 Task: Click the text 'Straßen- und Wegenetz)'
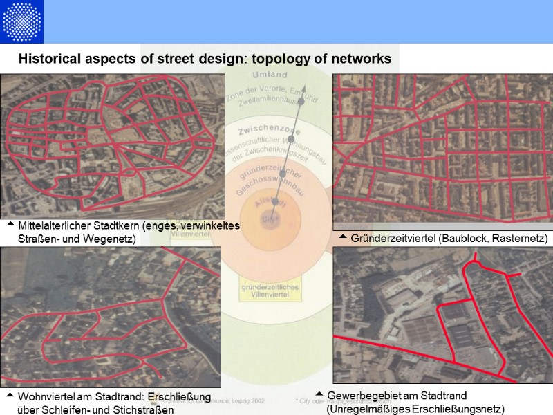(77, 239)
